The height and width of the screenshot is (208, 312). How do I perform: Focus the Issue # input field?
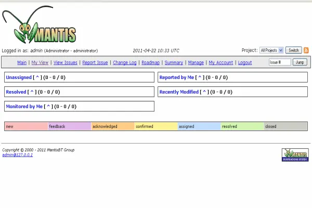tap(279, 62)
